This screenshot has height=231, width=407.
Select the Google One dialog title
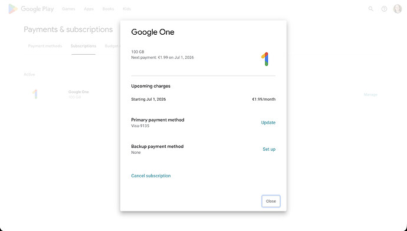(x=153, y=32)
